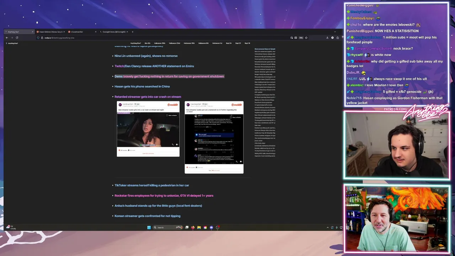
Task: Play the car crash stream video thumbnail
Action: pos(148,130)
